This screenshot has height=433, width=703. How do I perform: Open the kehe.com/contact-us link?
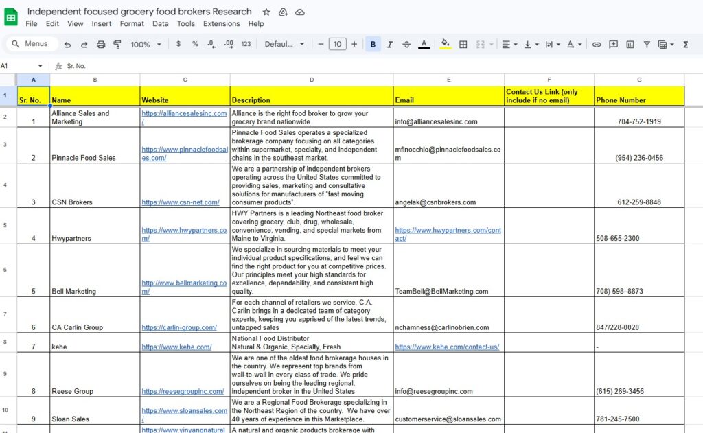pos(447,347)
